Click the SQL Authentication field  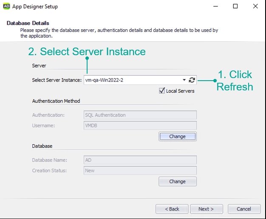coord(140,115)
